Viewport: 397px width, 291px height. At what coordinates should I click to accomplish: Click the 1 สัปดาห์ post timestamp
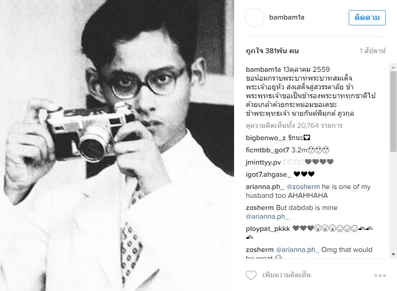[373, 51]
